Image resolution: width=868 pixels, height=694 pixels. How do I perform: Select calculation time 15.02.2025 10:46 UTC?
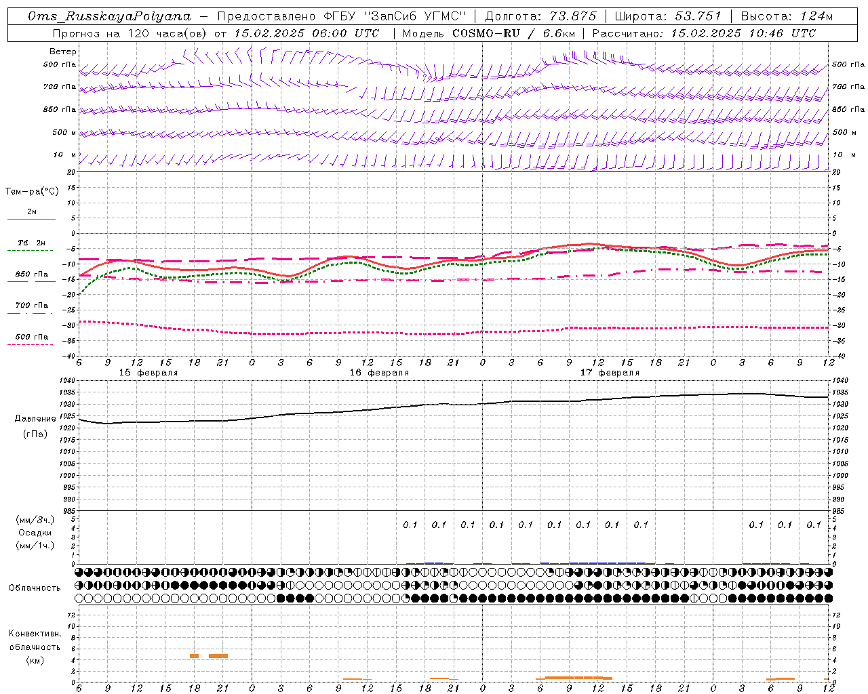coord(743,33)
